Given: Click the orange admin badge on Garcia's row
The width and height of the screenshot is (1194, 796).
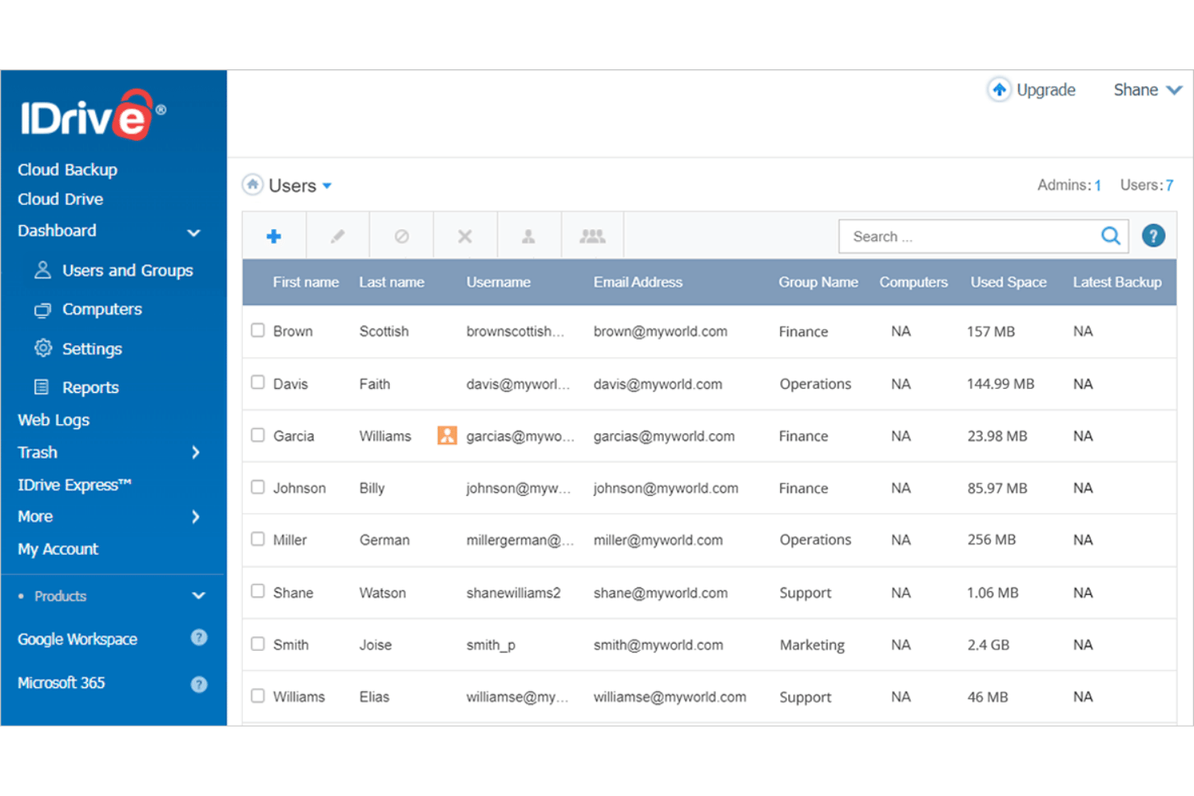Looking at the screenshot, I should click(447, 436).
